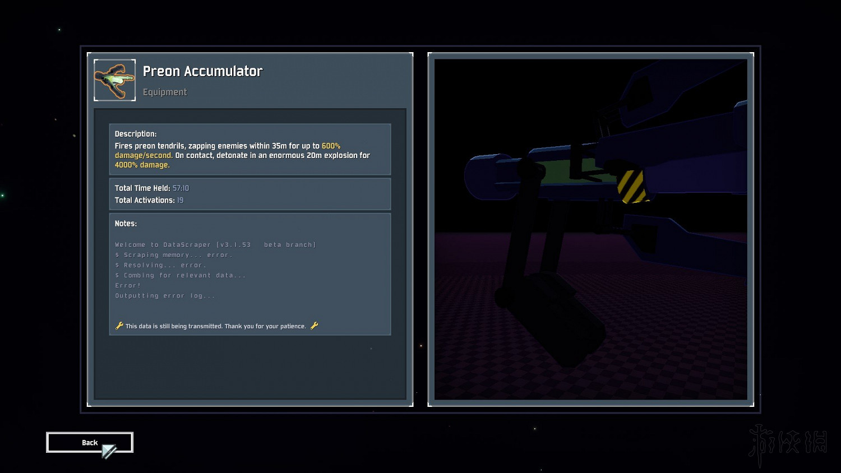The height and width of the screenshot is (473, 841).
Task: Click the Scraping memory error line
Action: (173, 255)
